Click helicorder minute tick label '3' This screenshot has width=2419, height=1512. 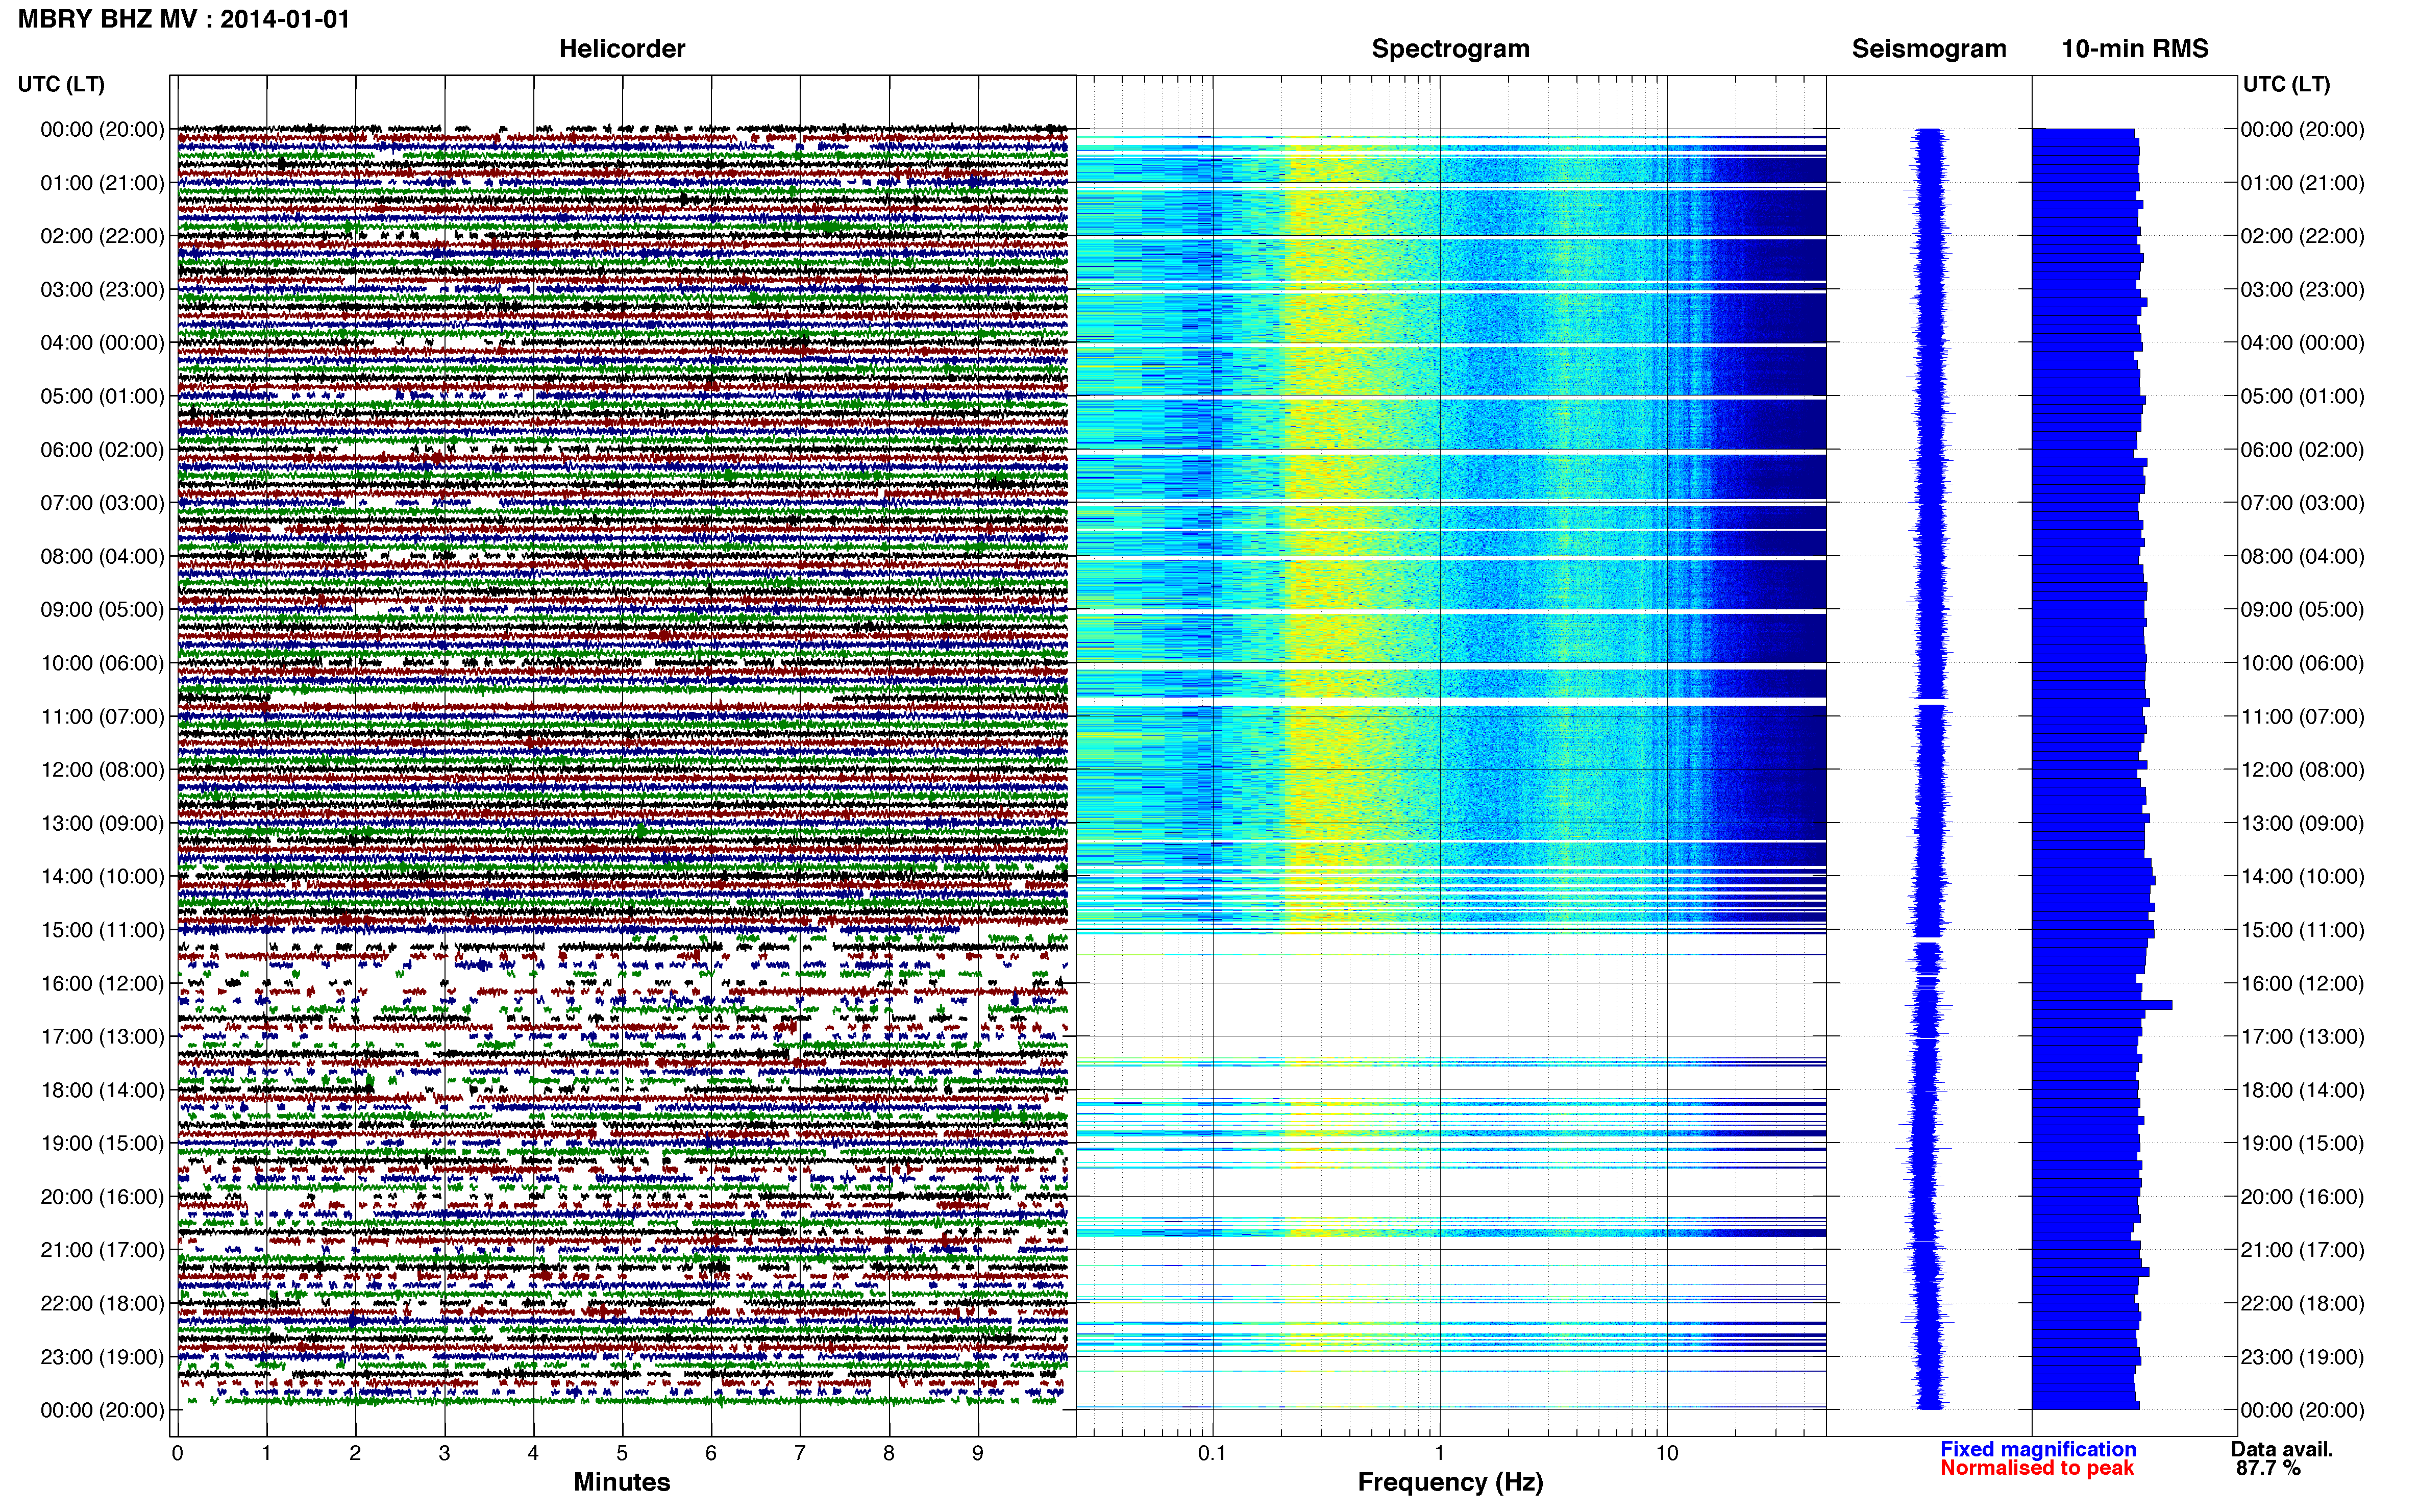pyautogui.click(x=444, y=1454)
